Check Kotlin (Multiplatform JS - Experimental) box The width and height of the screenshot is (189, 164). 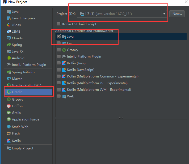coord(59,83)
